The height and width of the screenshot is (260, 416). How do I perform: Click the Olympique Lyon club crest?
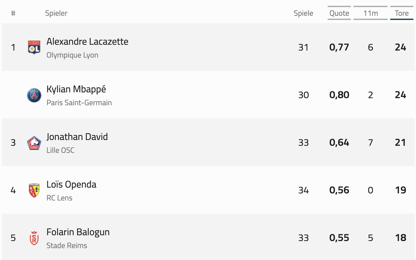[34, 47]
